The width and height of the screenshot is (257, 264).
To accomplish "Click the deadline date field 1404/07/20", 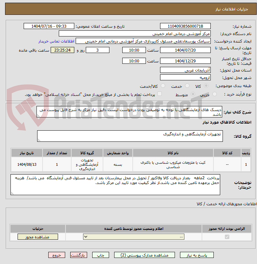I will point(185,50).
